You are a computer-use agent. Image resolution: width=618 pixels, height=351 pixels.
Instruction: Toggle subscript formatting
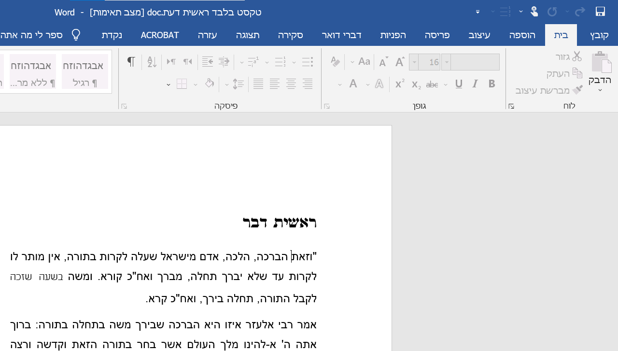[416, 84]
